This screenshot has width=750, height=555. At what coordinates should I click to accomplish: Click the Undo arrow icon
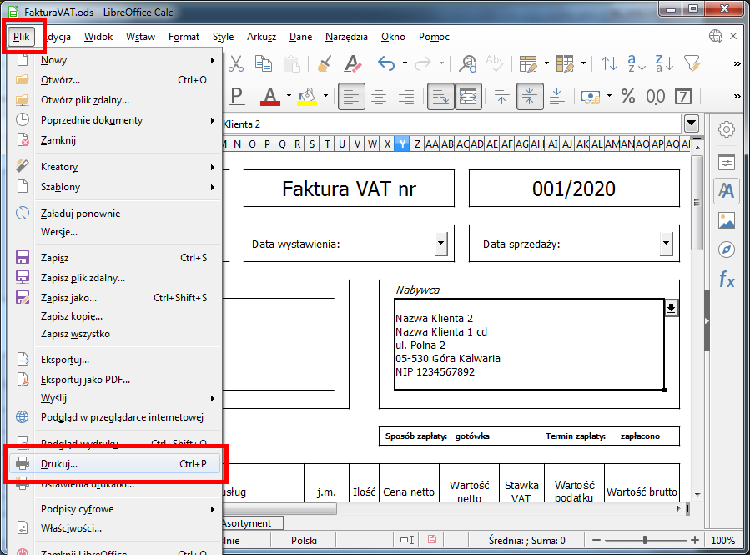click(386, 63)
